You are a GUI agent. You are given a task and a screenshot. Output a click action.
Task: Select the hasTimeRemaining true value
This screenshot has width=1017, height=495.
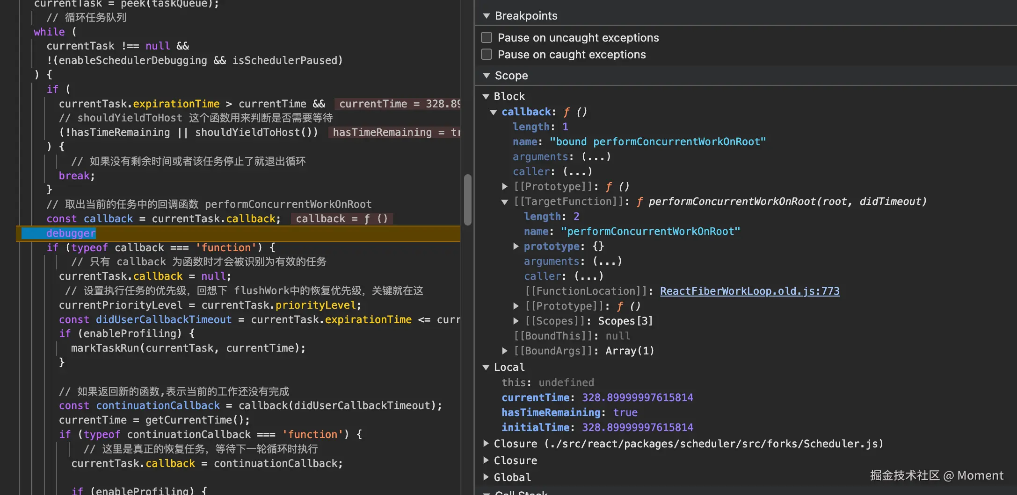point(625,412)
